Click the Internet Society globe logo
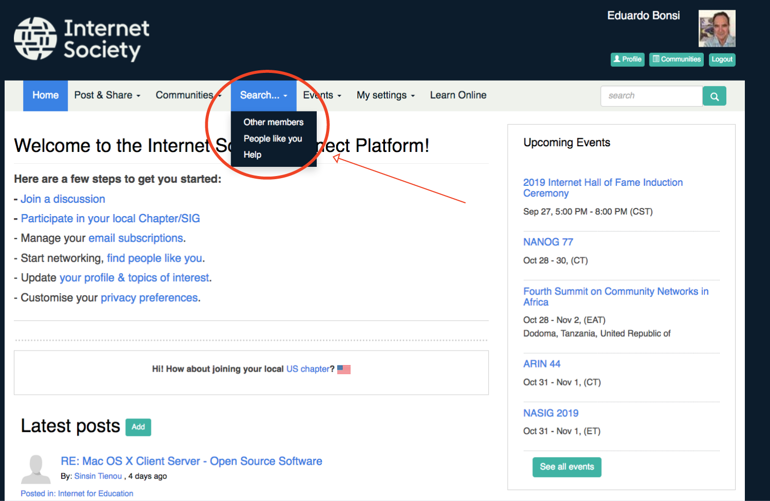Screen dimensions: 770x501 point(35,38)
